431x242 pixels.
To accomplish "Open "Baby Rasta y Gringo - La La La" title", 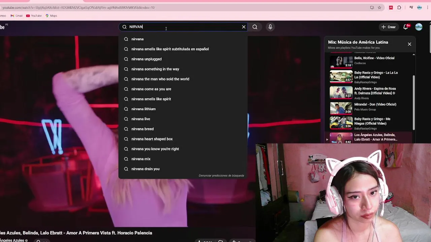I will point(376,75).
